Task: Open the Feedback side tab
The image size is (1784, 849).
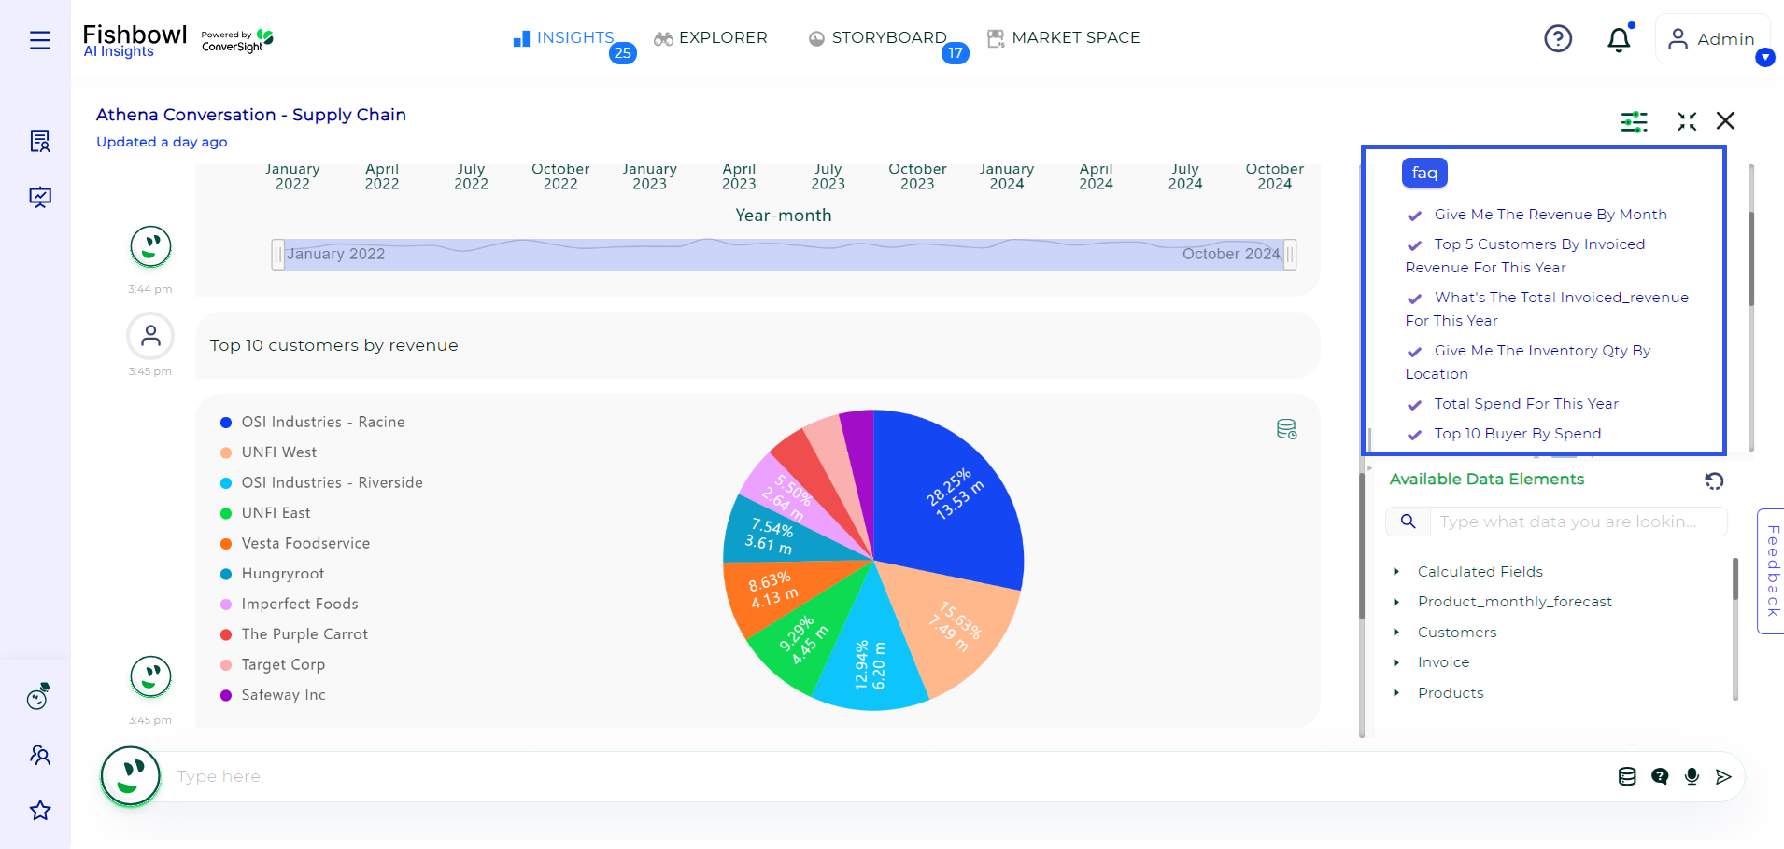Action: click(x=1772, y=571)
